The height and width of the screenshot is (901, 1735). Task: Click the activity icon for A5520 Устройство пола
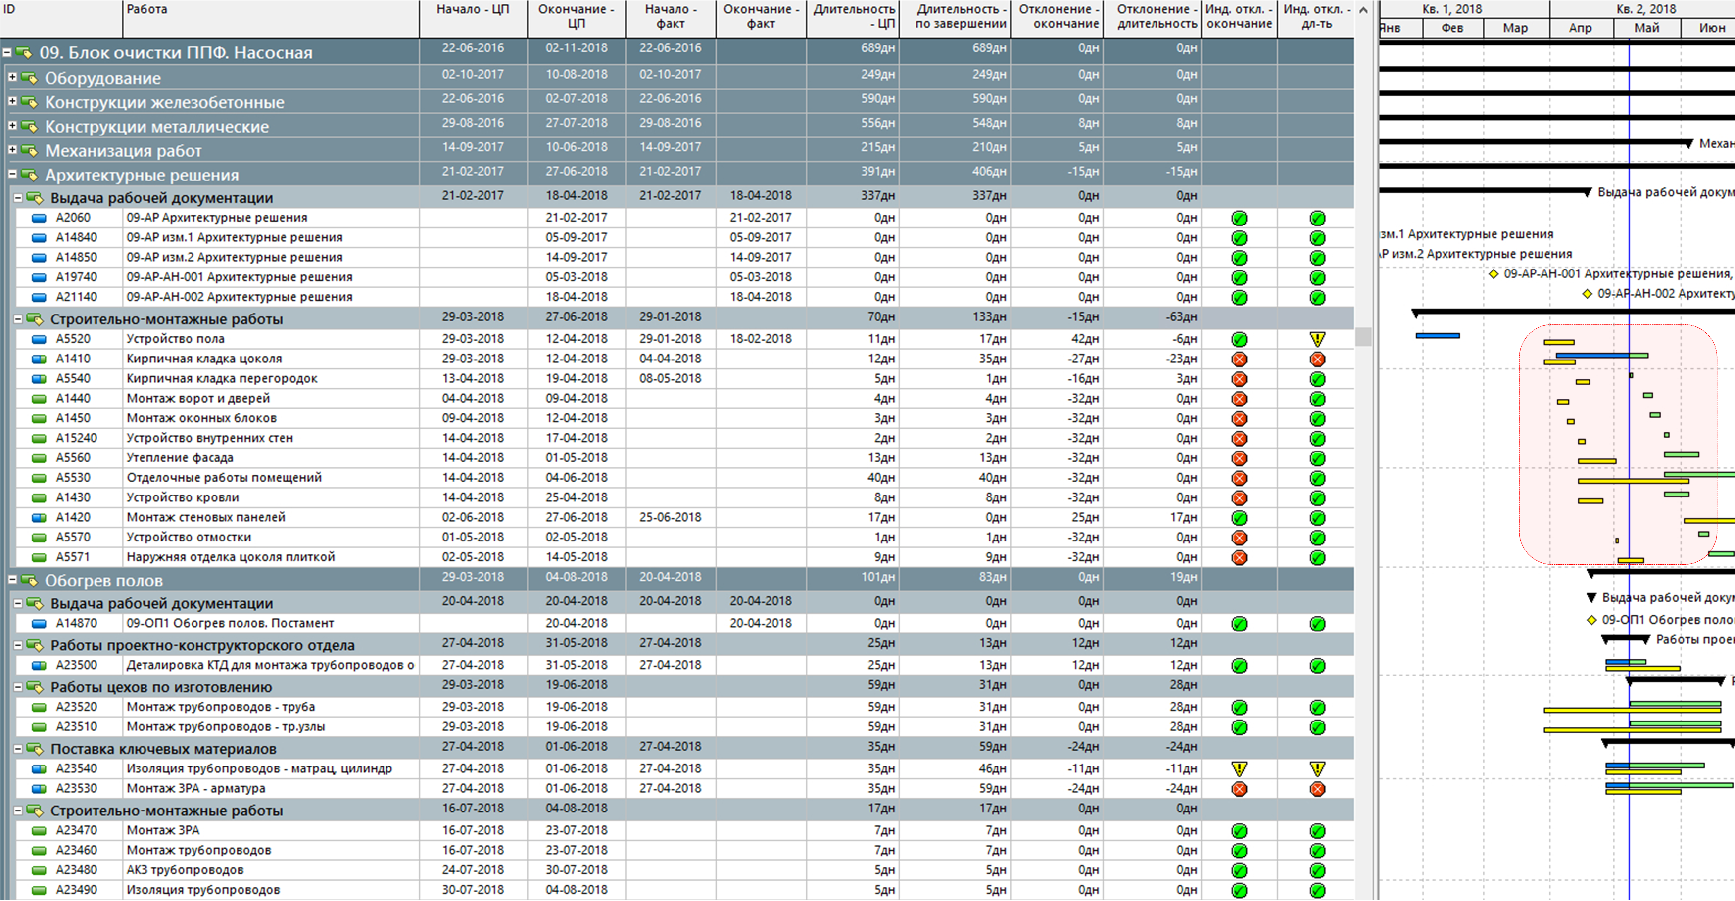click(x=39, y=339)
